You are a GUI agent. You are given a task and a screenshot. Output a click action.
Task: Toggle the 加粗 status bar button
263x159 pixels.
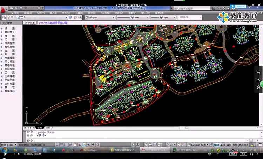click(x=235, y=144)
